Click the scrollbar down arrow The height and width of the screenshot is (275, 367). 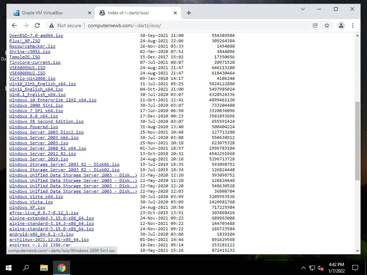click(x=357, y=251)
